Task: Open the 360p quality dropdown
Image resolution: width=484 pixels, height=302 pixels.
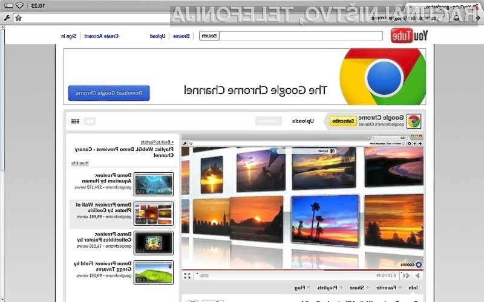Action: click(x=203, y=276)
